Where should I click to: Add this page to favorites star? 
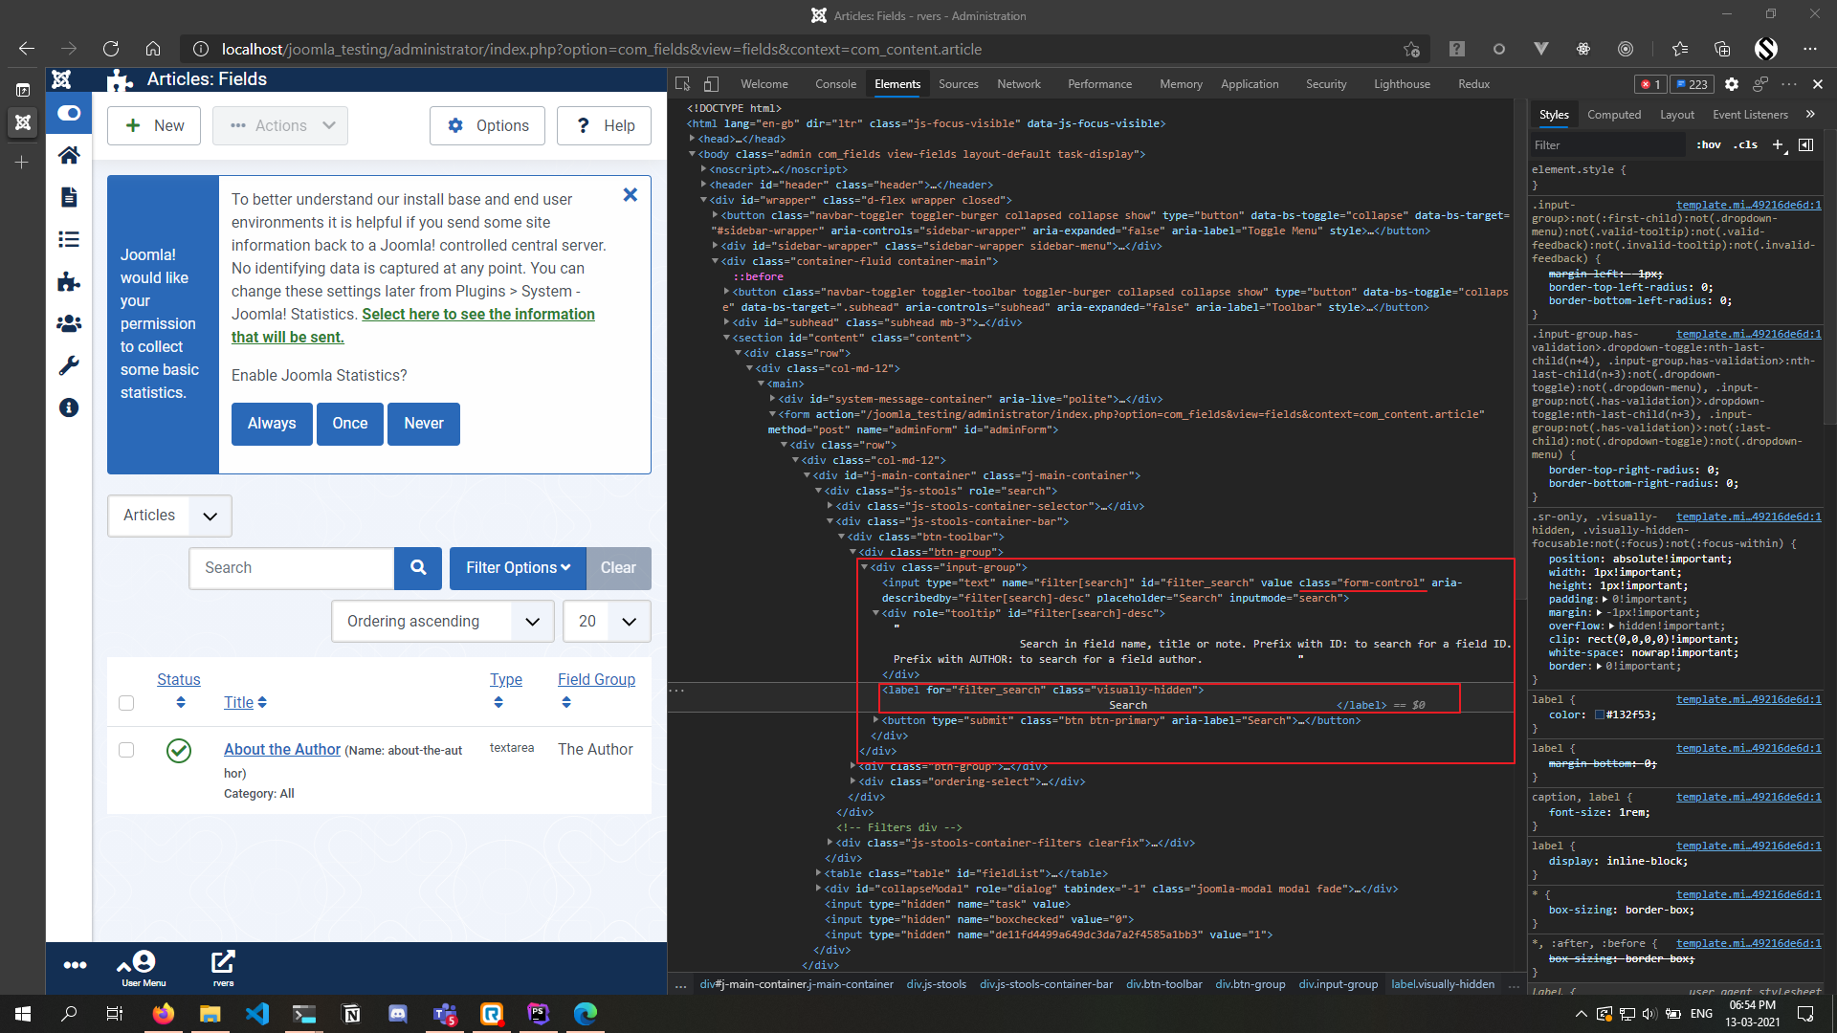click(1411, 49)
